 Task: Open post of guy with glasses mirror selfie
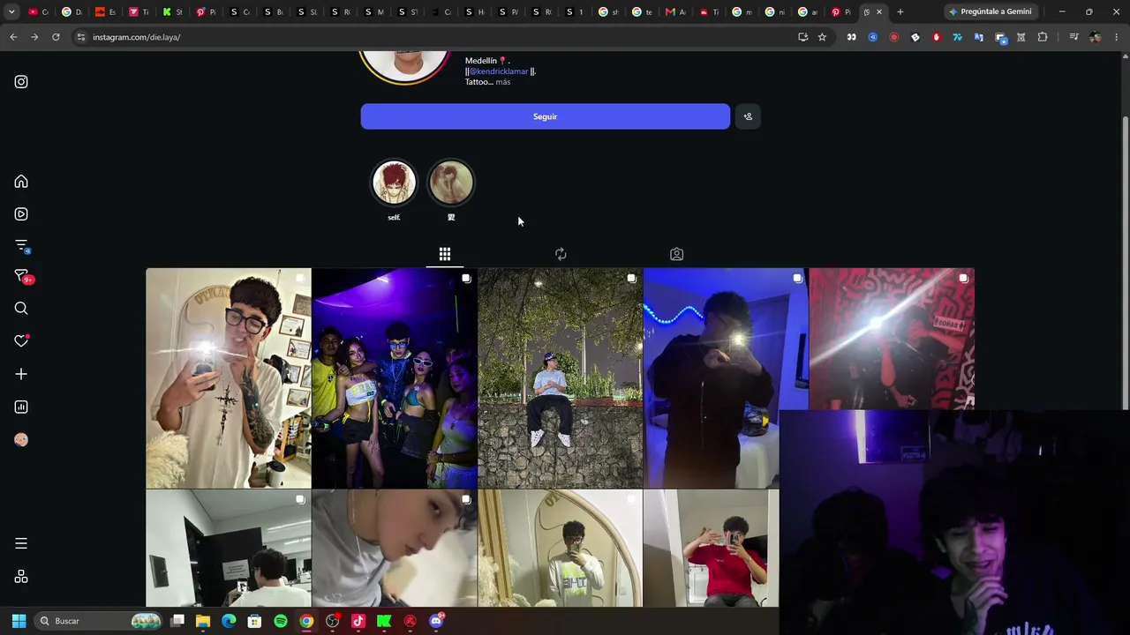point(229,378)
